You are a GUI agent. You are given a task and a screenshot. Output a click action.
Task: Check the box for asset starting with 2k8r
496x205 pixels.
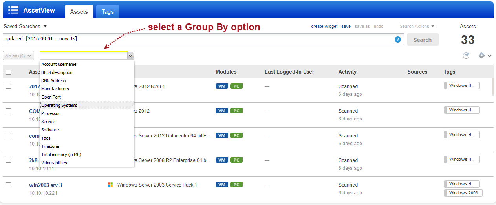click(x=9, y=160)
